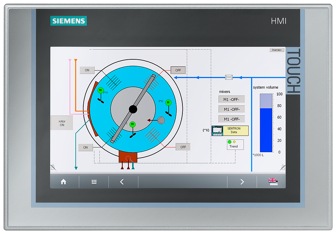Tap the Home icon in navigation bar
336x234 pixels.
pos(63,181)
